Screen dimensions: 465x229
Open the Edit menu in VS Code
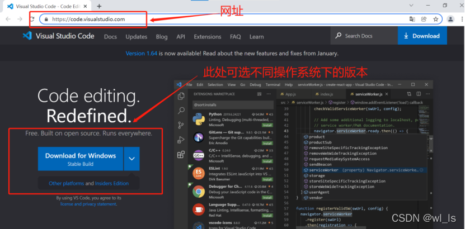[200, 84]
